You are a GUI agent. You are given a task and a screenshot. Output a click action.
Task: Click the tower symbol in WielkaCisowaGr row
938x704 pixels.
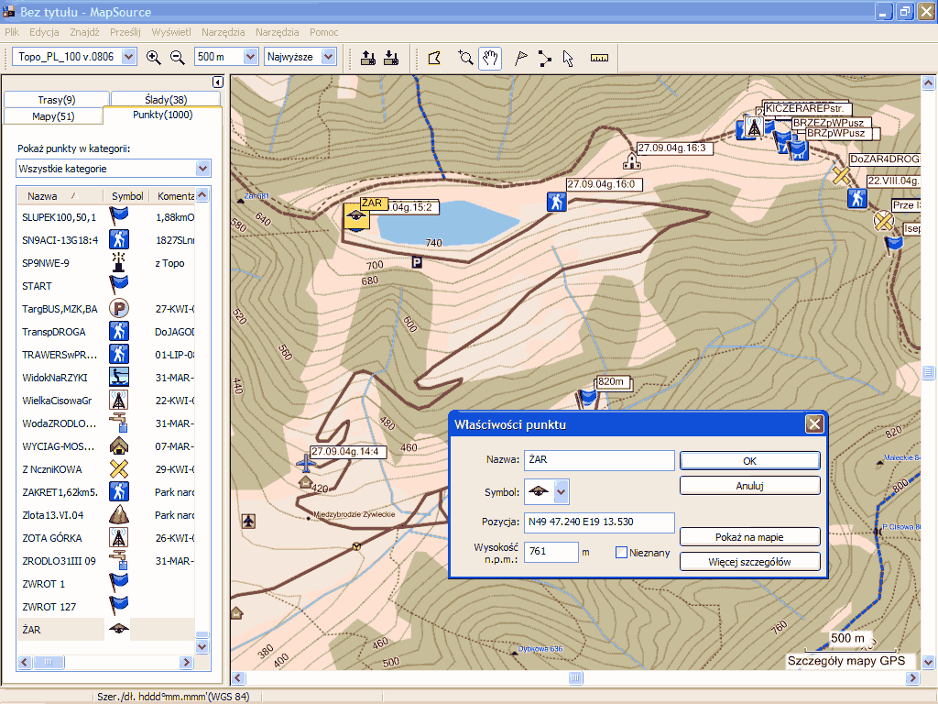click(119, 400)
